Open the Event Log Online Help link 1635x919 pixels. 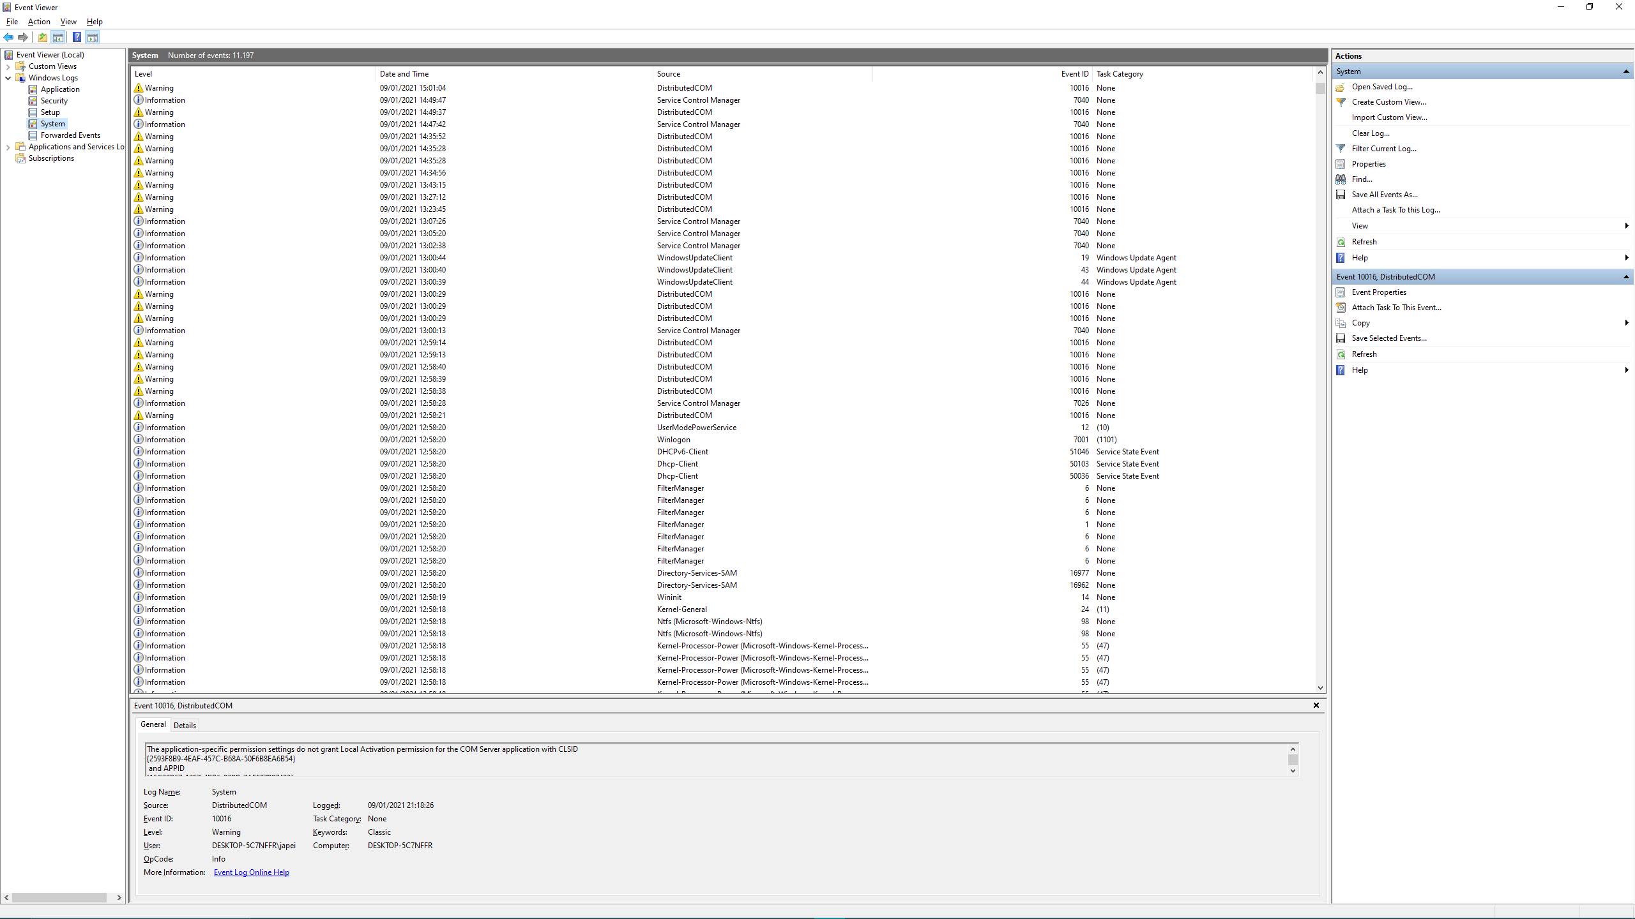point(251,872)
